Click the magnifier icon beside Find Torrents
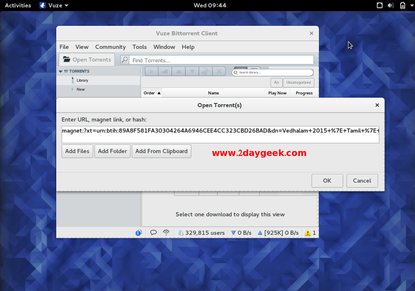Image resolution: width=415 pixels, height=291 pixels. pyautogui.click(x=125, y=60)
